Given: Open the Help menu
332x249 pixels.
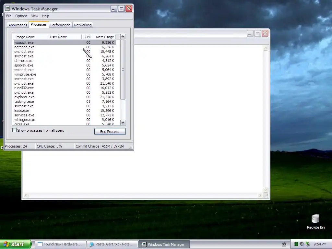Looking at the screenshot, I should [45, 16].
